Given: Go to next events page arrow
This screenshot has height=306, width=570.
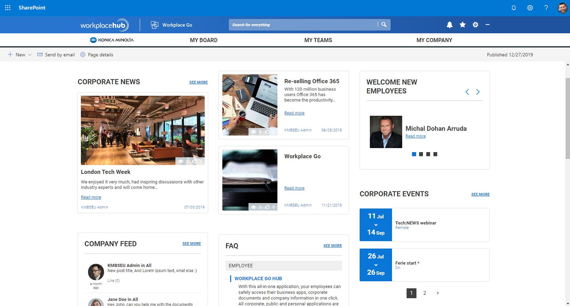Looking at the screenshot, I should [438, 293].
